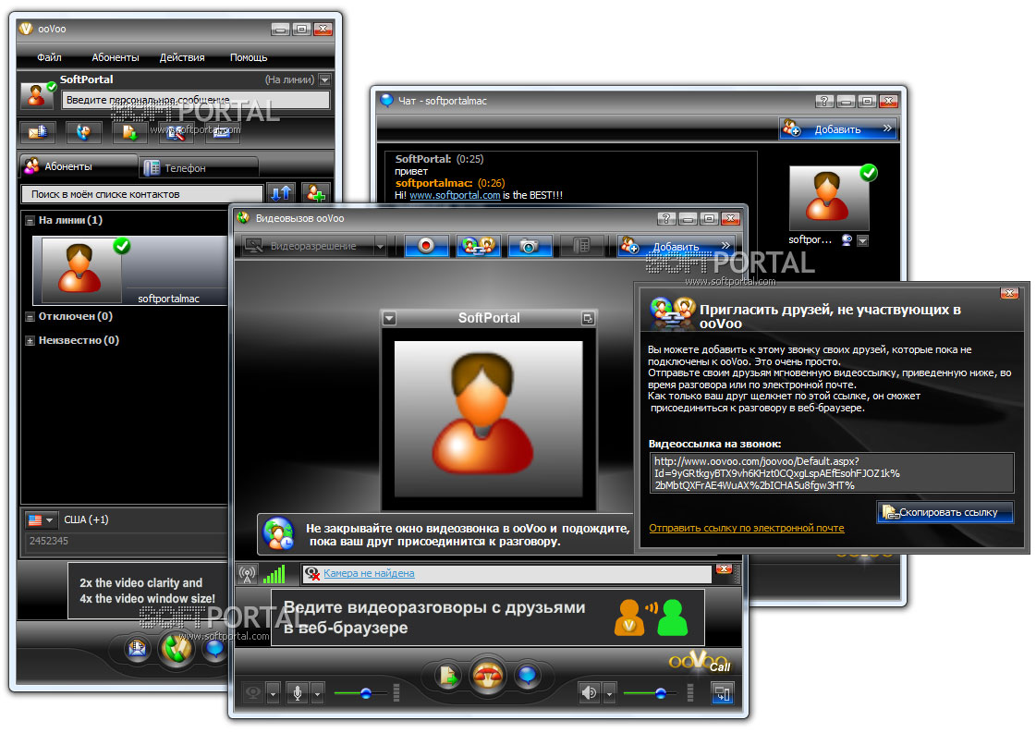Click the web browser video calls banner

click(488, 617)
